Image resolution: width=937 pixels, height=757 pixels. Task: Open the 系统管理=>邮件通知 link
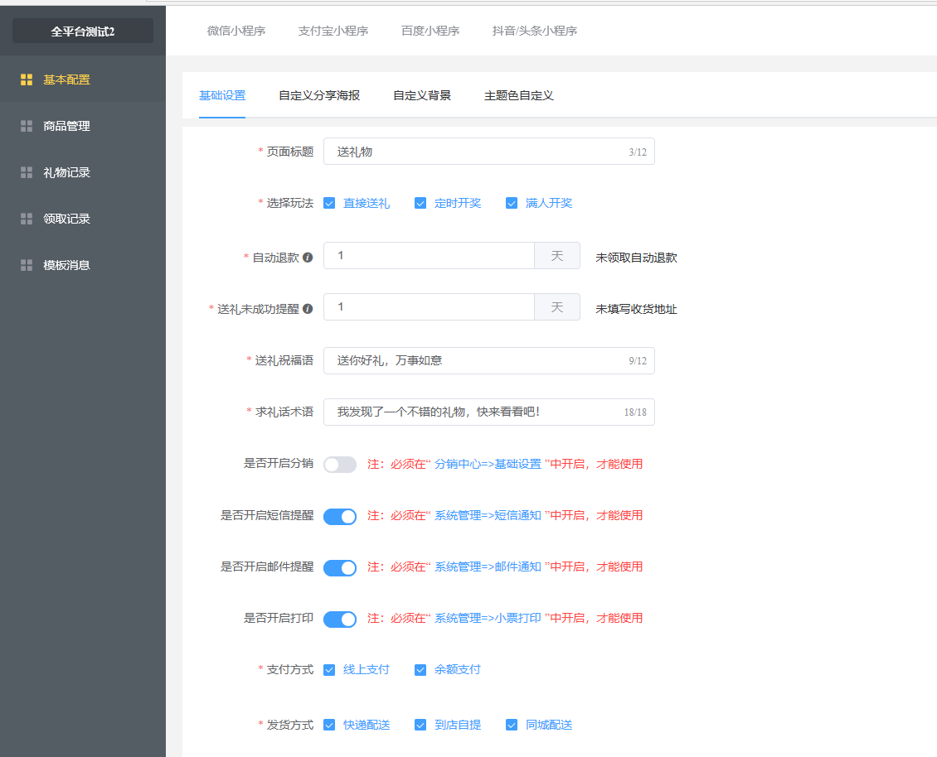(488, 567)
